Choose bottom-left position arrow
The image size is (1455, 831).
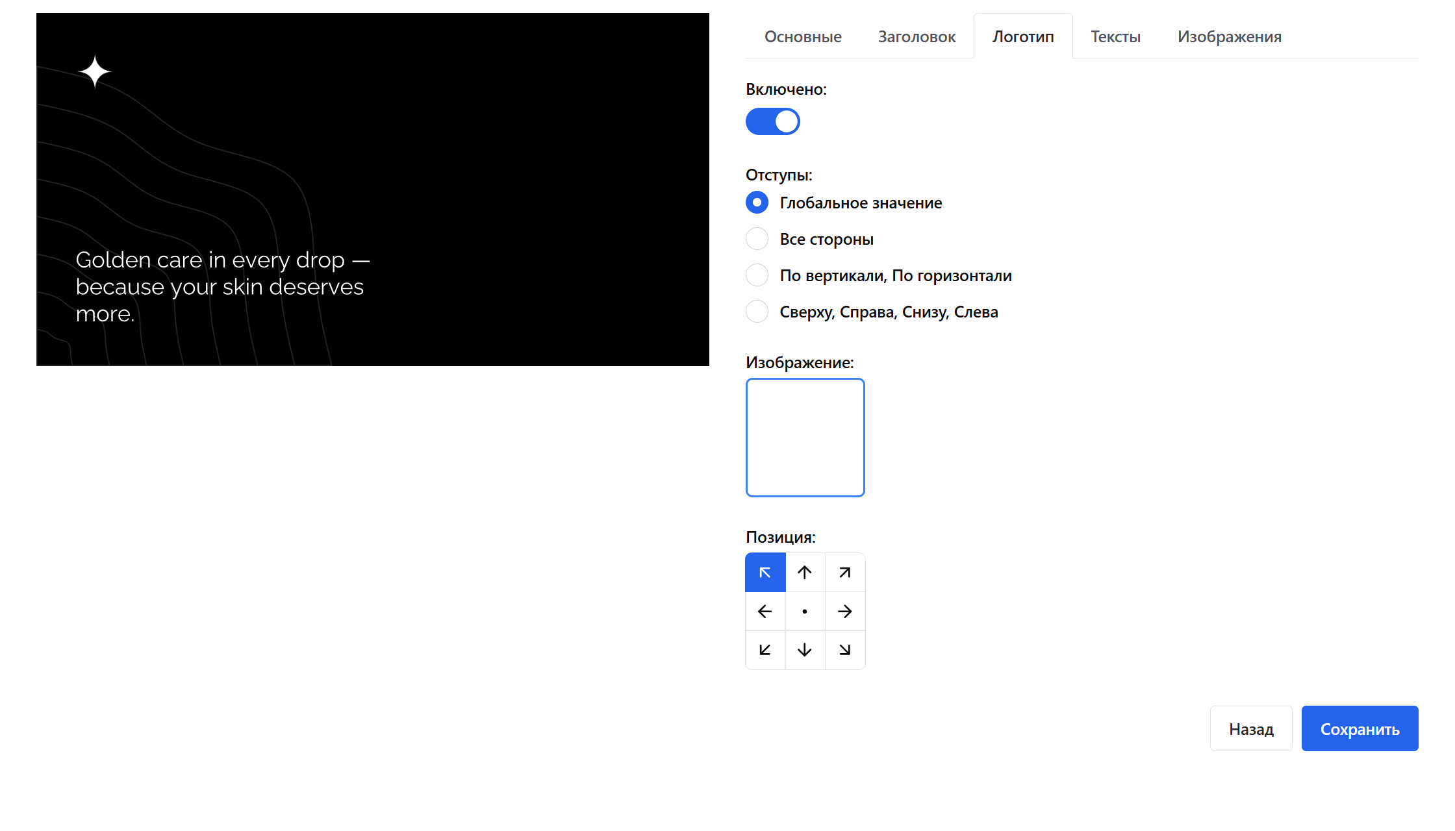pyautogui.click(x=765, y=650)
